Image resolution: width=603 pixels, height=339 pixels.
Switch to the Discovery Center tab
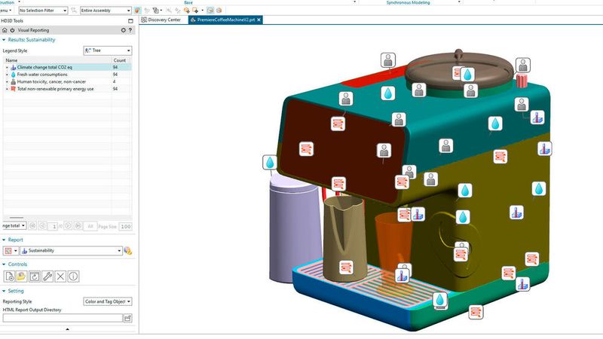[161, 20]
